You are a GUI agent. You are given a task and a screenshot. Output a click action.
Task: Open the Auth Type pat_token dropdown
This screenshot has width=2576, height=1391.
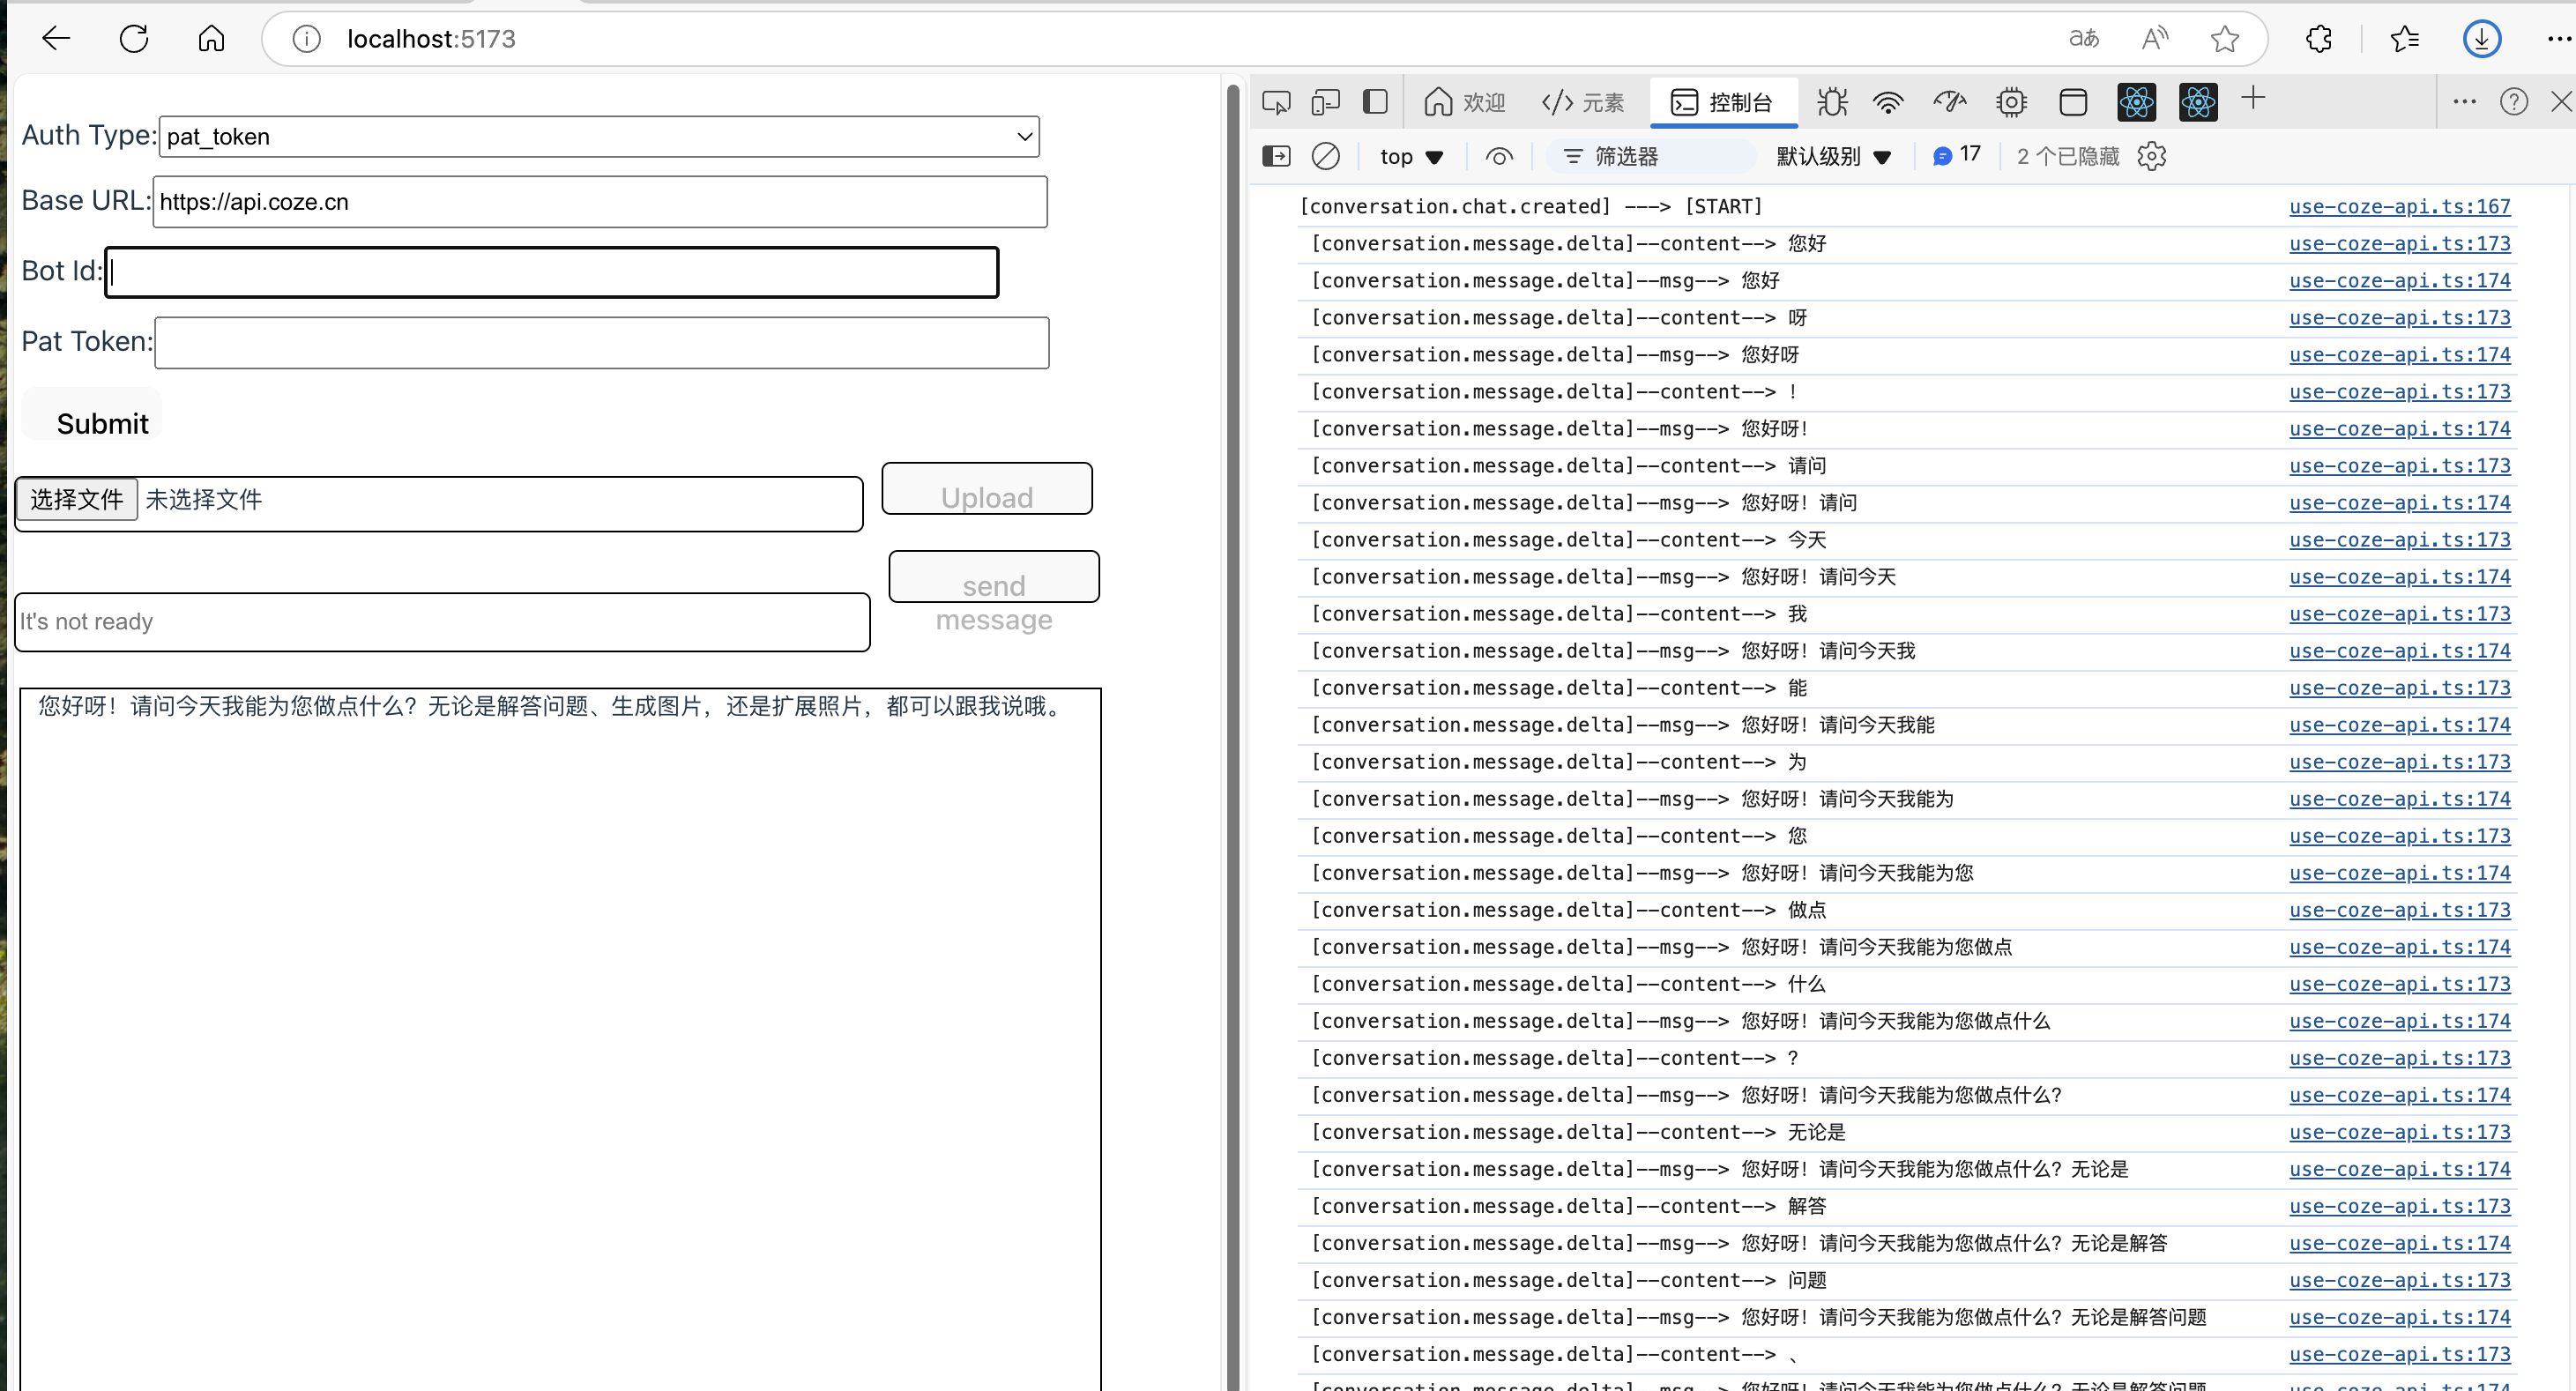599,136
